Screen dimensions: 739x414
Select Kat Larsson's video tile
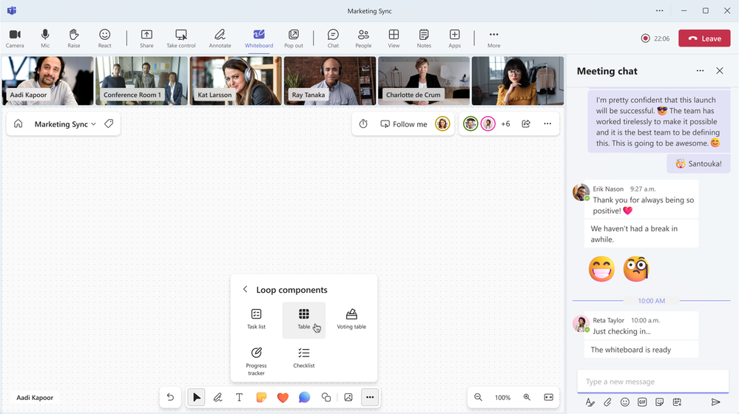pos(236,81)
